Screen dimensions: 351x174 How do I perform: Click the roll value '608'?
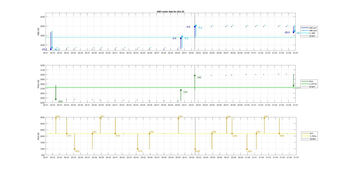click(x=214, y=132)
